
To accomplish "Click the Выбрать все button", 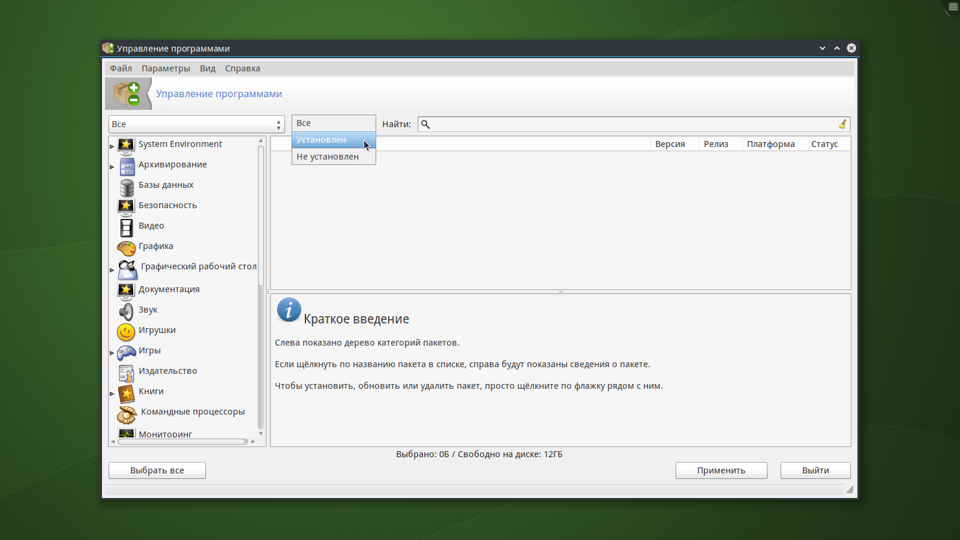I will (x=157, y=470).
